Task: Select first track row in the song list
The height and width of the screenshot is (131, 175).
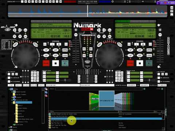Action: click(106, 114)
